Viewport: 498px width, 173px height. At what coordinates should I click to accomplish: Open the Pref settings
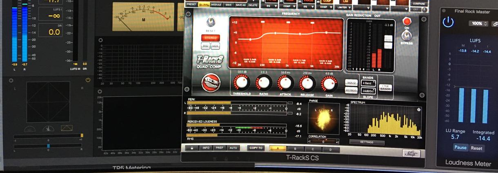pyautogui.click(x=220, y=148)
